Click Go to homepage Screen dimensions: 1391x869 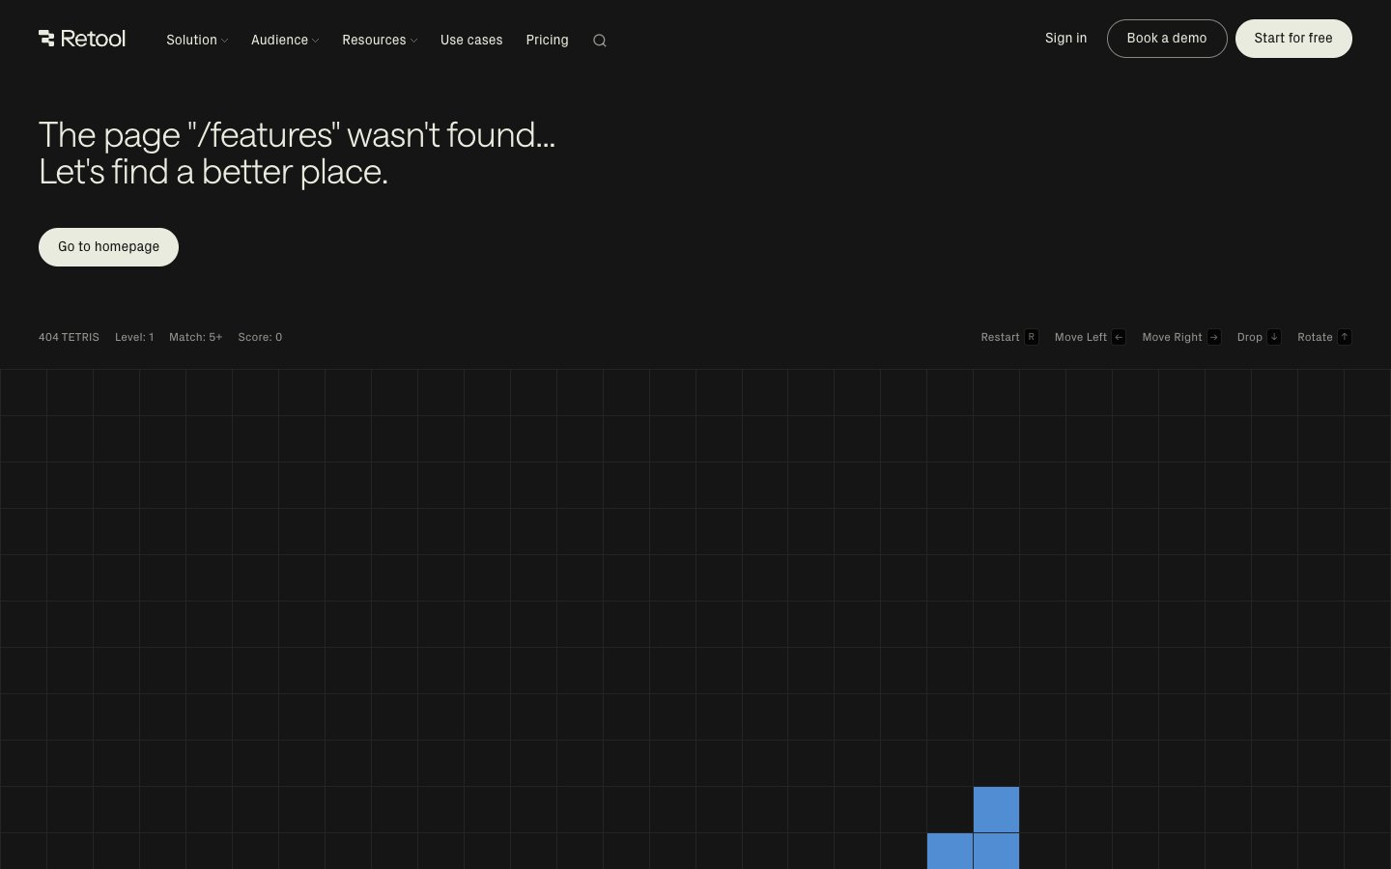(x=108, y=246)
